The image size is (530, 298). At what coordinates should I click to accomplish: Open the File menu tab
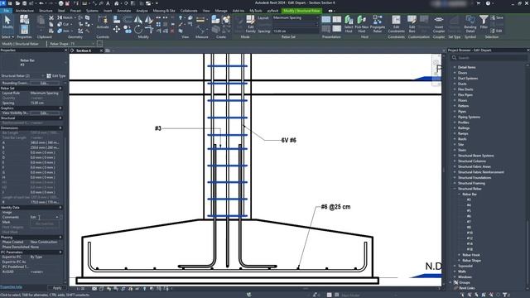coord(6,11)
